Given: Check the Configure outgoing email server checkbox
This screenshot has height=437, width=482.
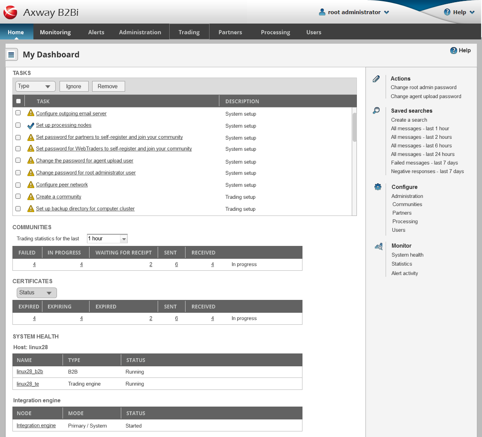Looking at the screenshot, I should (x=18, y=113).
